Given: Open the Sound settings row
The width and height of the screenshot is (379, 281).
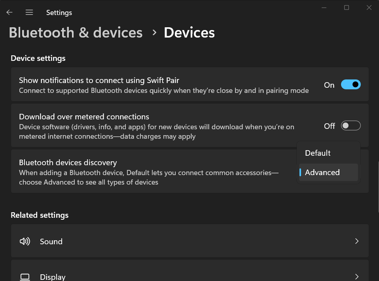Looking at the screenshot, I should coord(190,241).
